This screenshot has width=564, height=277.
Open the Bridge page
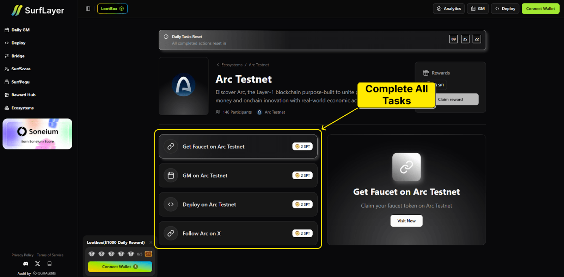[14, 56]
